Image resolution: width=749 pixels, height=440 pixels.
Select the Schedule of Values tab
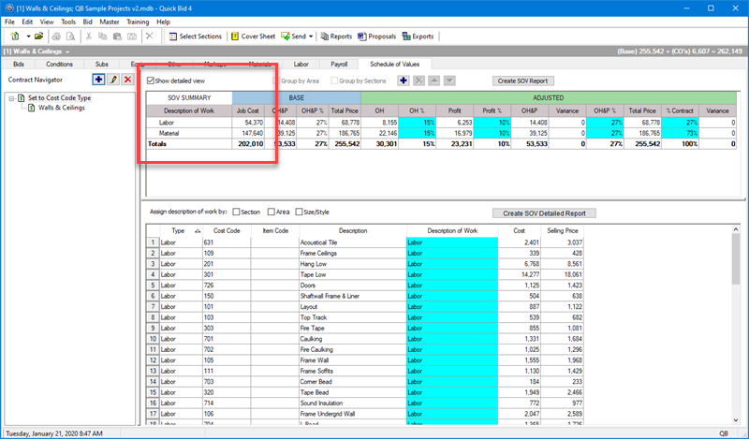click(394, 64)
